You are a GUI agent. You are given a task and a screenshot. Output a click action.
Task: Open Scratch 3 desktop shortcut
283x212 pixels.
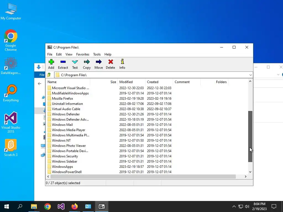point(11,148)
